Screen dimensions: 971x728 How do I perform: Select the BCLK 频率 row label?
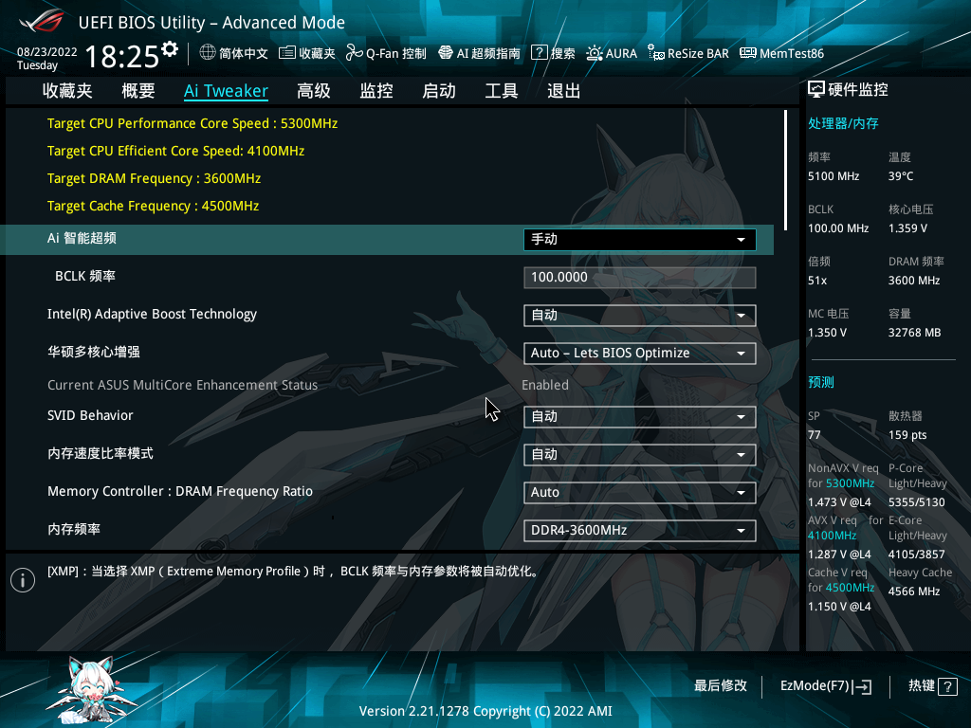[85, 276]
